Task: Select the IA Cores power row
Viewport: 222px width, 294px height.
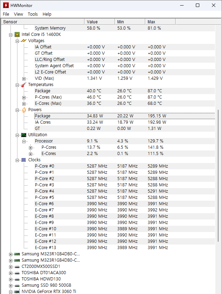Action: (x=125, y=122)
